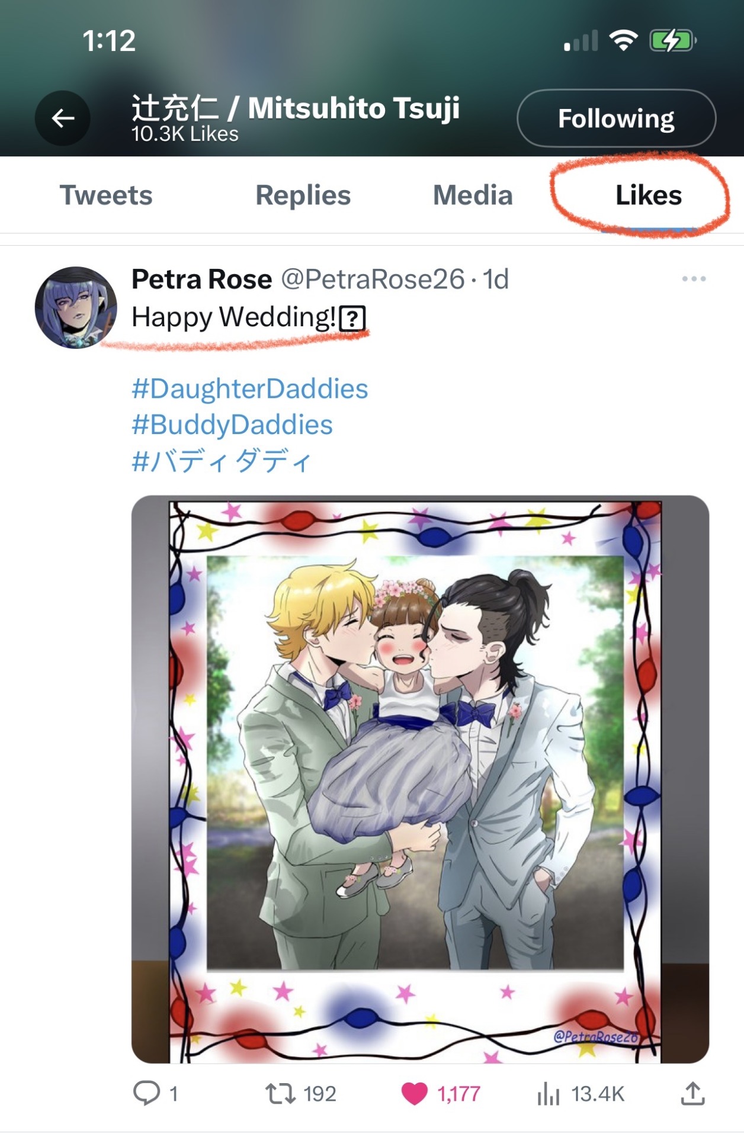
Task: Tap the @PetraRose26 handle
Action: pos(373,279)
